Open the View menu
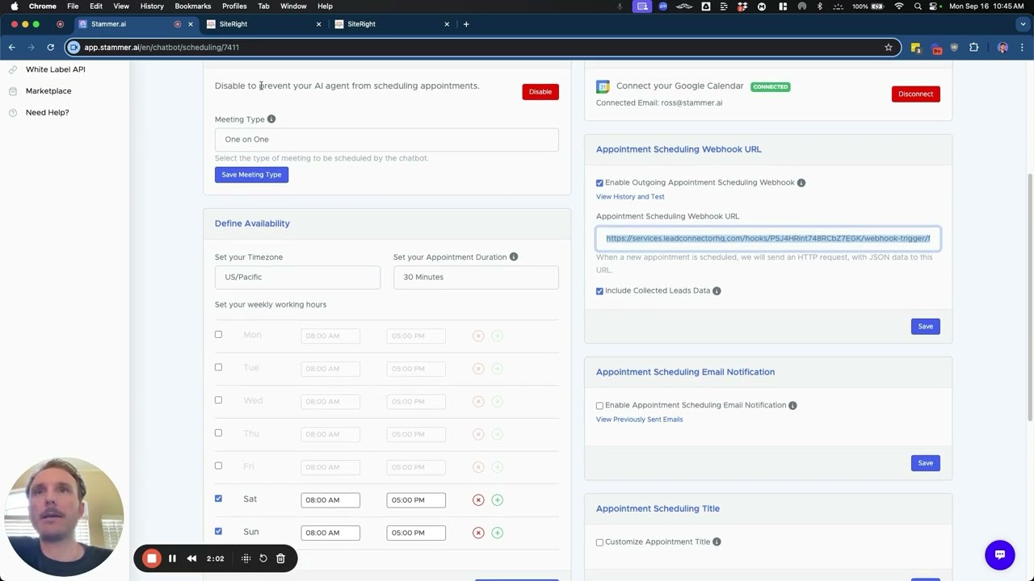 121,6
